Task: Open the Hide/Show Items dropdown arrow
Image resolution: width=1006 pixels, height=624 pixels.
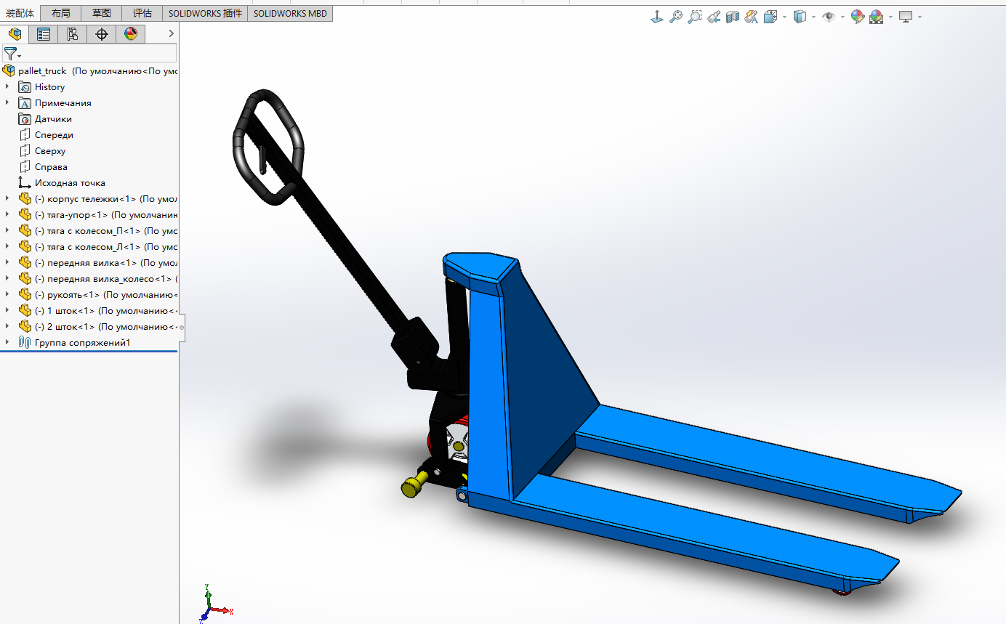Action: coord(842,17)
